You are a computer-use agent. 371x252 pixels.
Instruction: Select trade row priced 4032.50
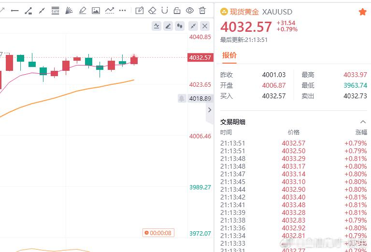click(x=294, y=151)
